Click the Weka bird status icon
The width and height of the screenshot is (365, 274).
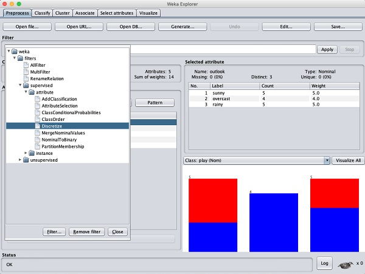coord(344,264)
